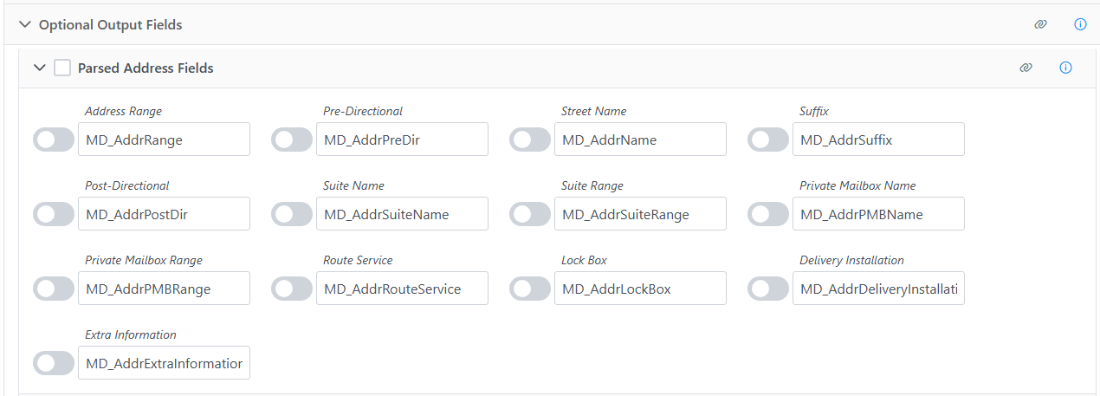Click the "Suite Range" field label
The width and height of the screenshot is (1100, 396).
592,185
